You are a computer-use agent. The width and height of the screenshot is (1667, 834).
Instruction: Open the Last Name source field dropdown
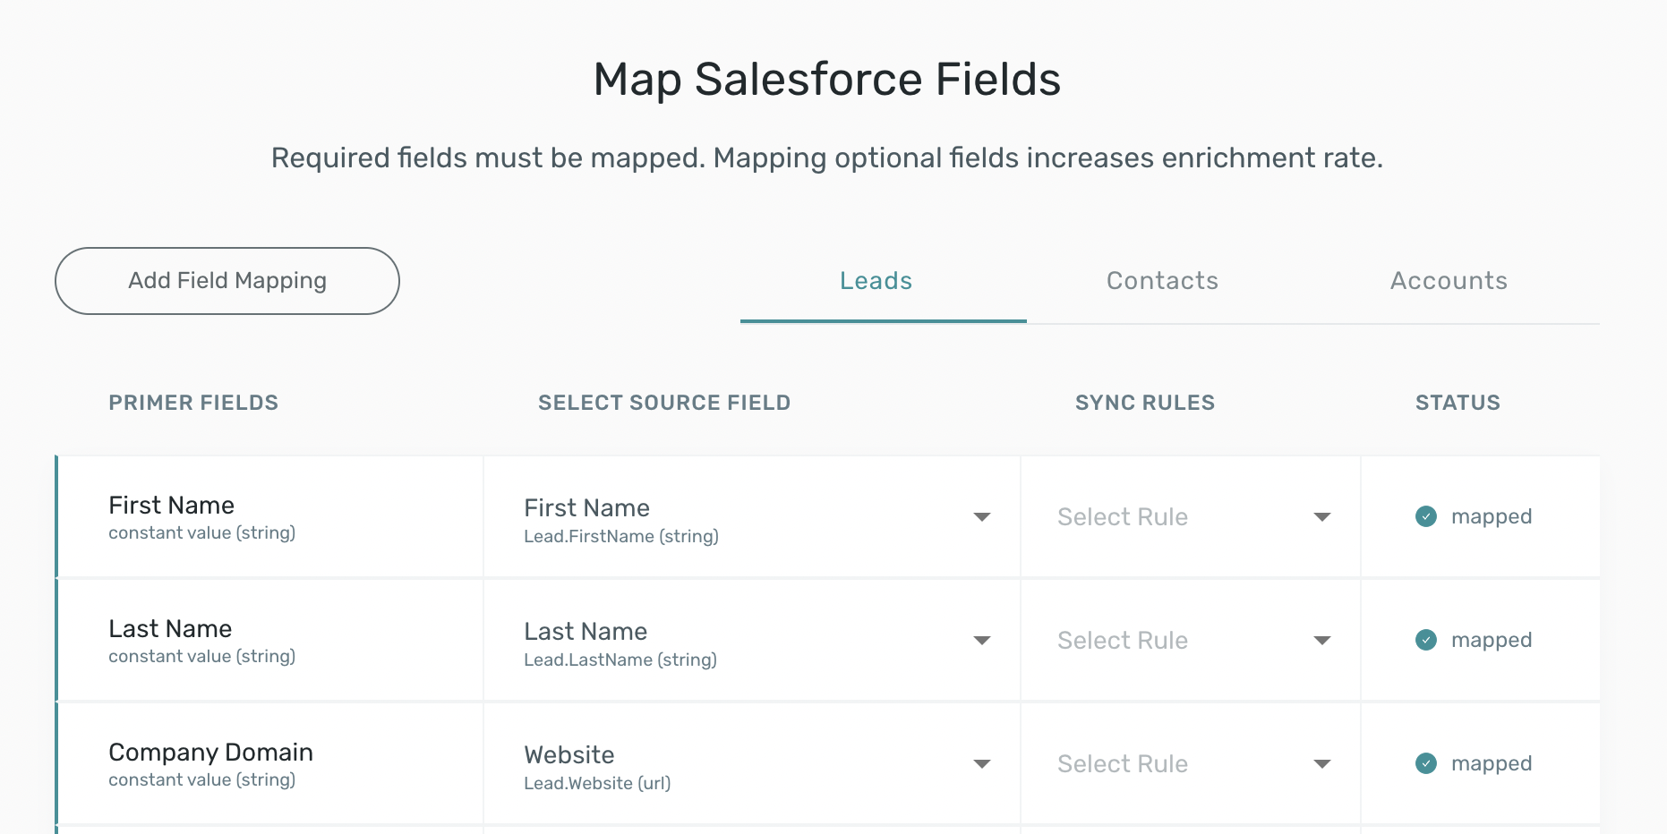pos(752,641)
